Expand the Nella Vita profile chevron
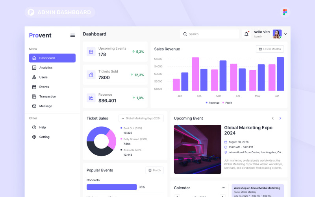 point(285,34)
